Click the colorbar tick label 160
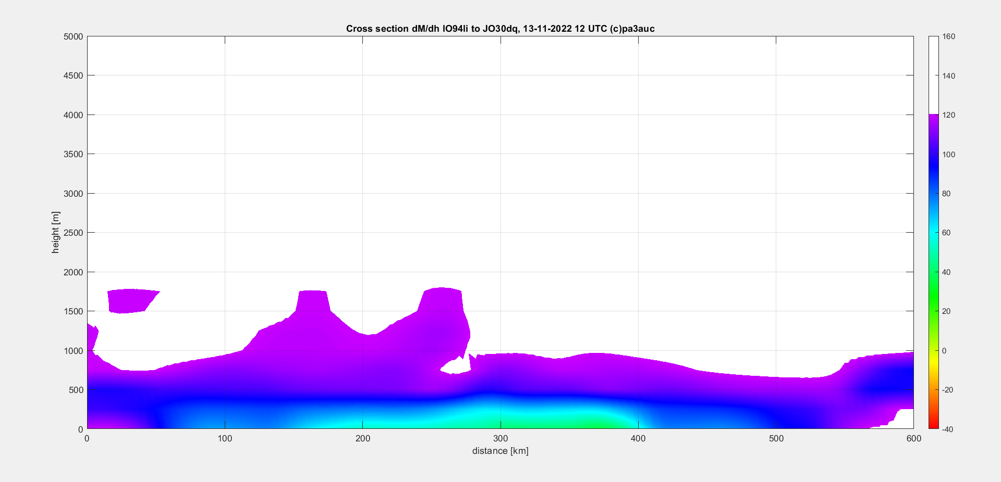Image resolution: width=1001 pixels, height=482 pixels. (949, 36)
